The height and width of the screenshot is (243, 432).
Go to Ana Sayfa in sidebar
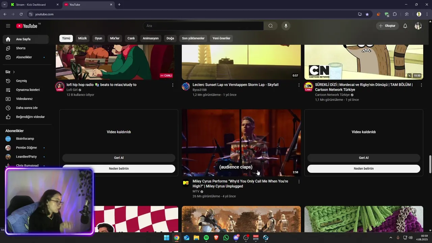tap(26, 39)
